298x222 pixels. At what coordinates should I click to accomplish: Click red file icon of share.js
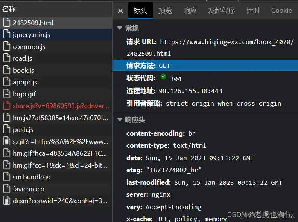tap(7, 106)
